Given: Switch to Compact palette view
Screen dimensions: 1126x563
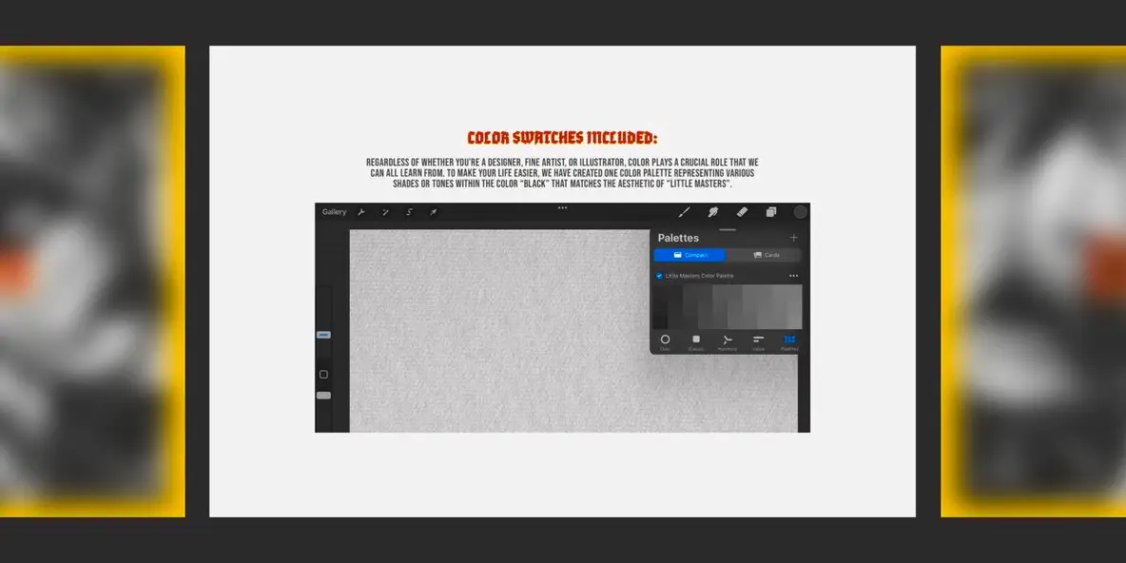Looking at the screenshot, I should click(692, 254).
